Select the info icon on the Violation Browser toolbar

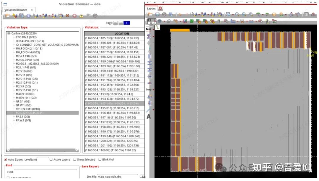[29, 16]
